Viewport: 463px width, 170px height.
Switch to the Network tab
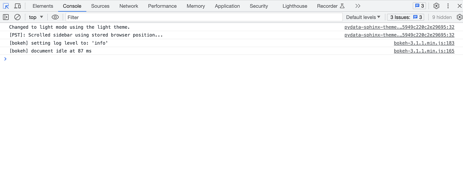(128, 6)
